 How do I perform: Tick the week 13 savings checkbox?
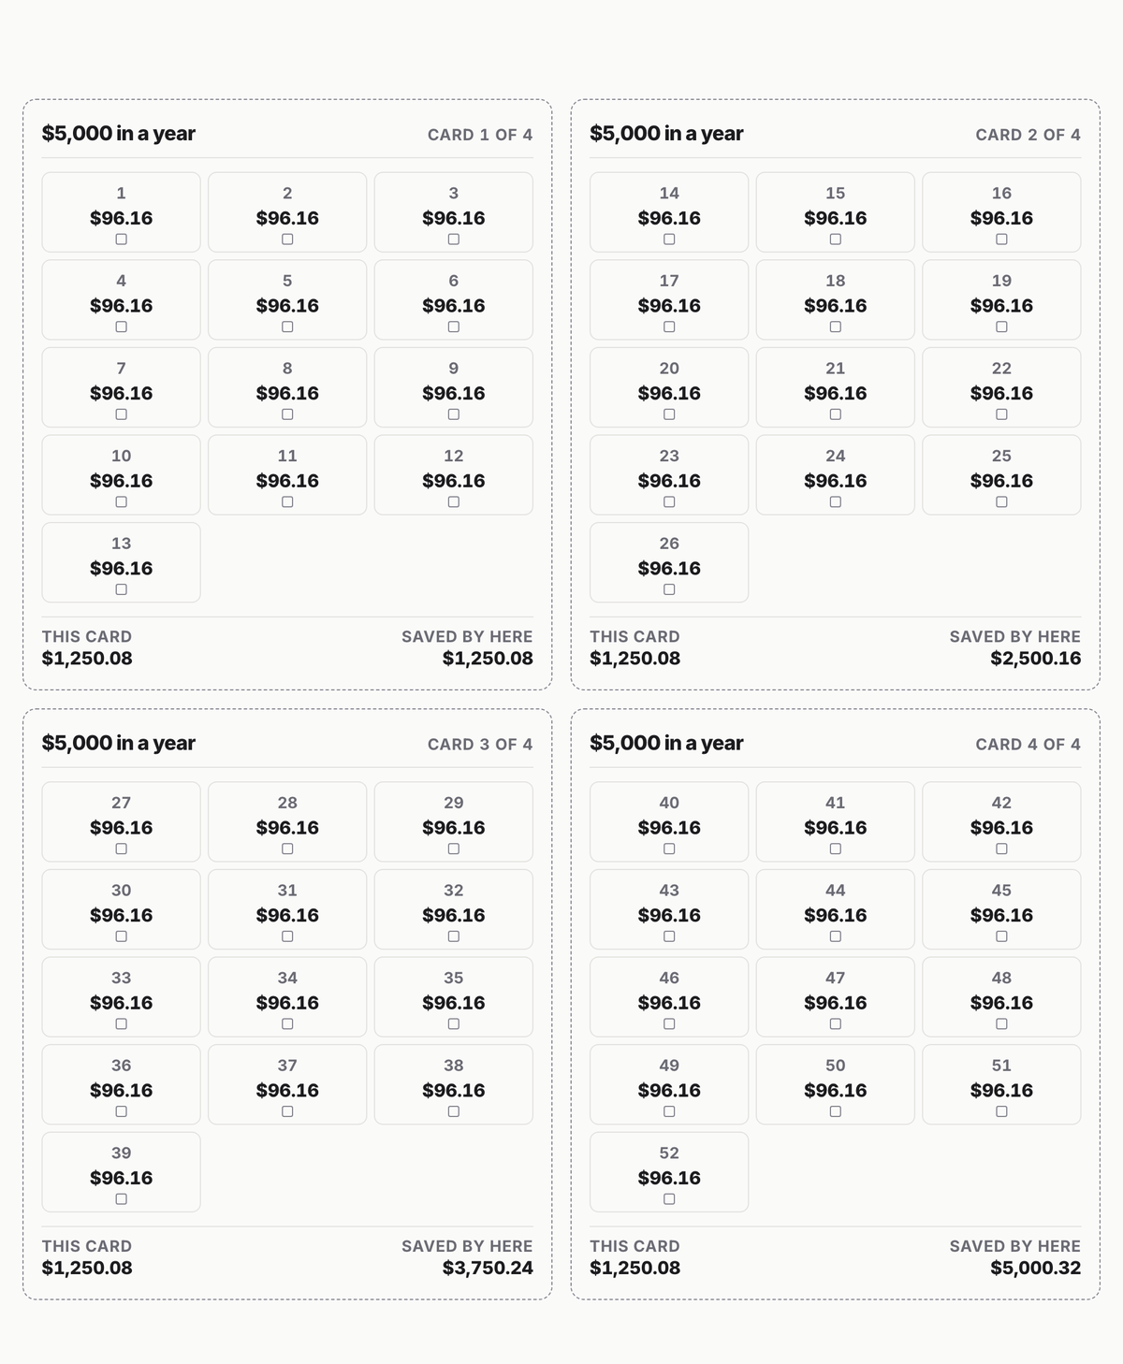(x=121, y=589)
